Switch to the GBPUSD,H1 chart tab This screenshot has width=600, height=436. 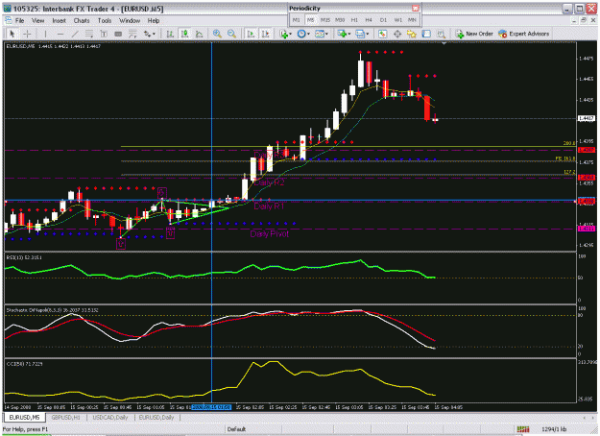click(x=66, y=417)
